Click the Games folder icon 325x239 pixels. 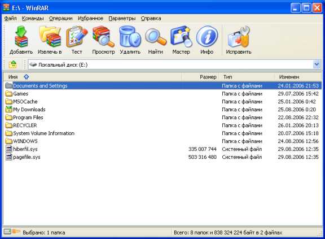pyautogui.click(x=8, y=94)
